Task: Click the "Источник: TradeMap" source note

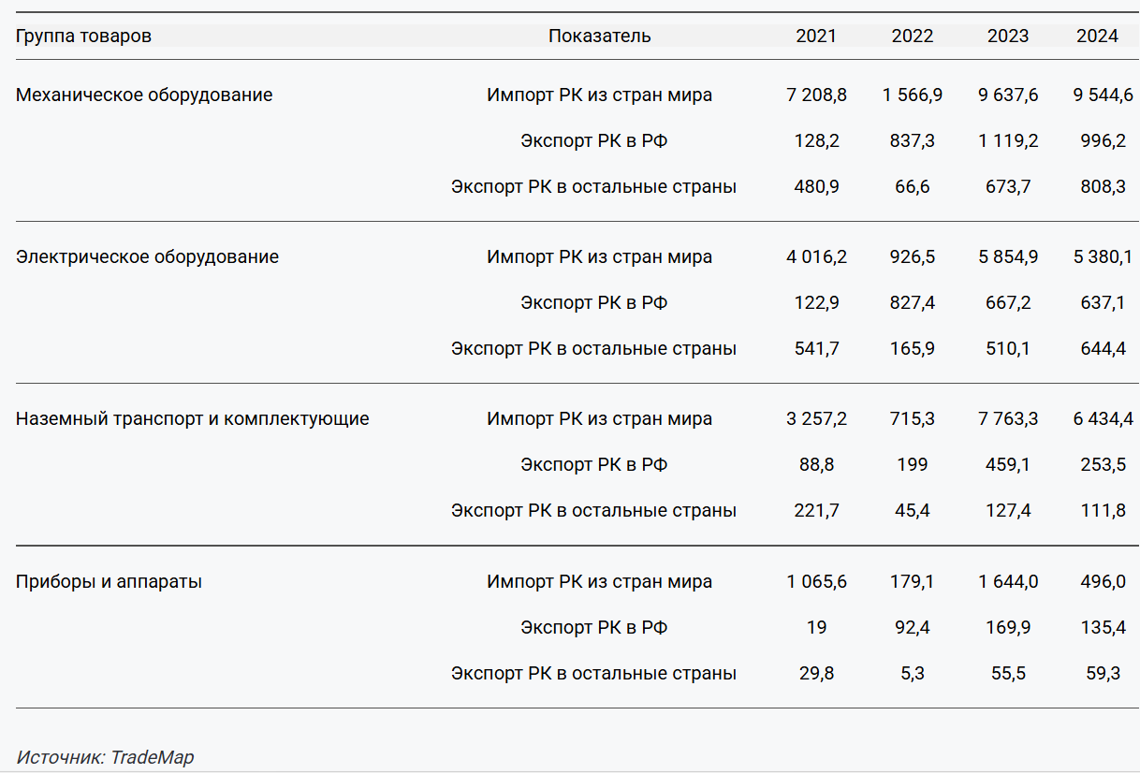Action: [x=105, y=757]
